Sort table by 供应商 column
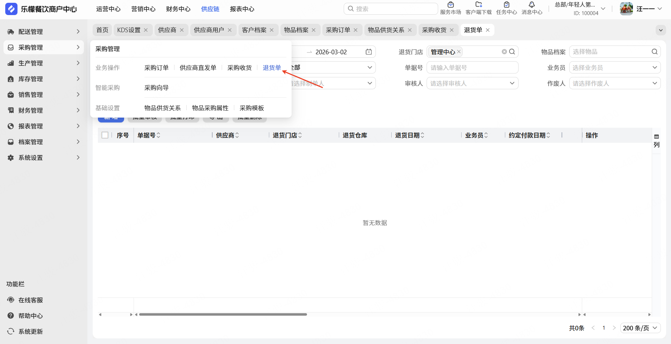The height and width of the screenshot is (344, 671). click(x=237, y=135)
